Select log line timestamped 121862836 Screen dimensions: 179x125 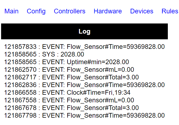(84, 85)
